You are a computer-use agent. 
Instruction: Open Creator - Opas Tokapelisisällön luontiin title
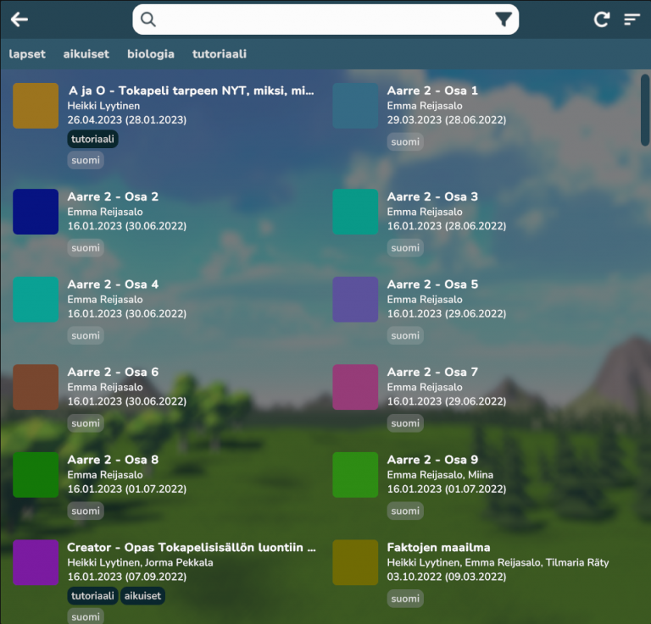point(192,547)
